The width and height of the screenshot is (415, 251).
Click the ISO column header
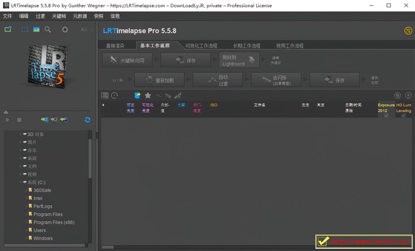tap(214, 105)
